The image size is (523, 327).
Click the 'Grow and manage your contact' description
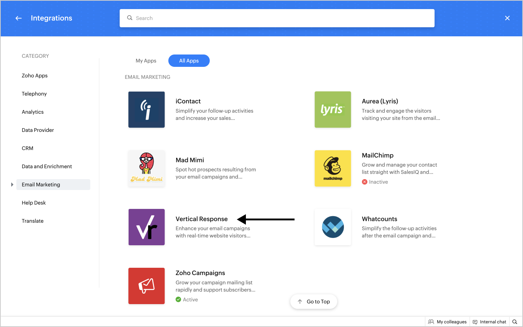coord(400,169)
